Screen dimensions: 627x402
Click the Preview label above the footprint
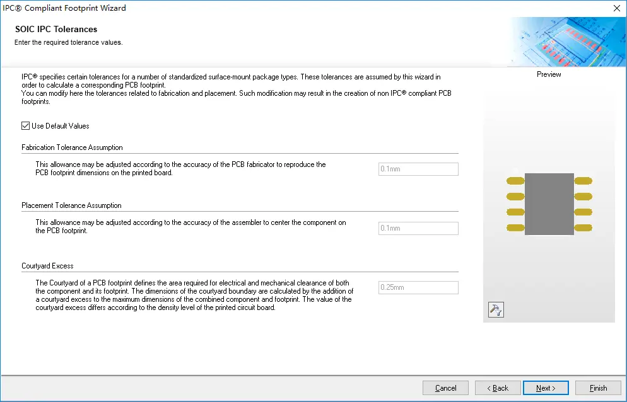click(x=549, y=74)
